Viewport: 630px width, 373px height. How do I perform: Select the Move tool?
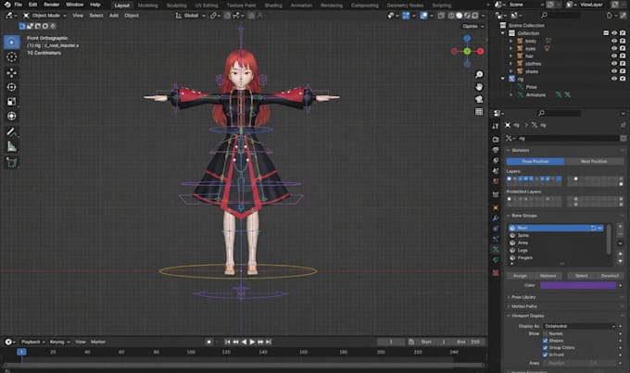tap(12, 73)
